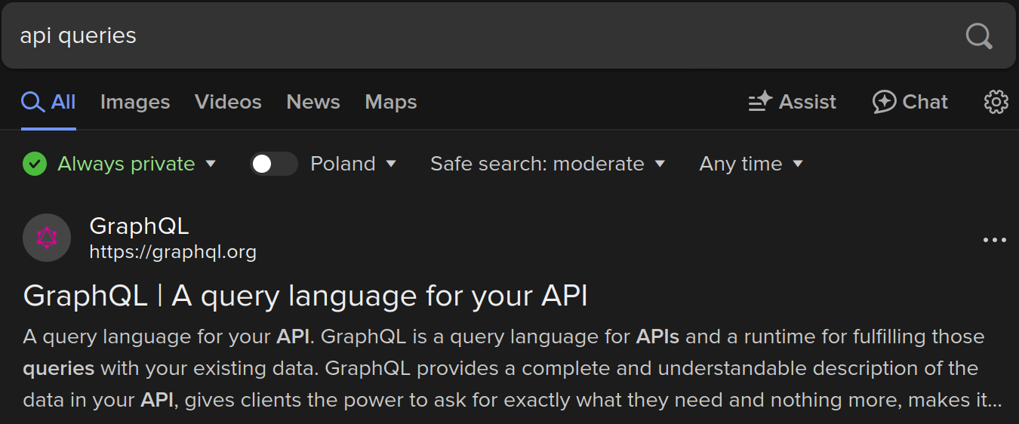
Task: Open the Chat feature
Action: tap(910, 102)
